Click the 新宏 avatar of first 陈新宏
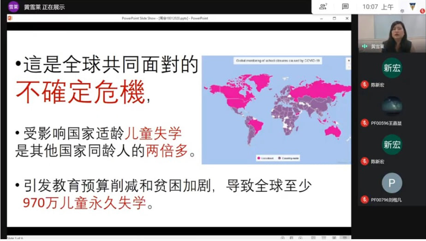This screenshot has width=426, height=241. (391, 68)
